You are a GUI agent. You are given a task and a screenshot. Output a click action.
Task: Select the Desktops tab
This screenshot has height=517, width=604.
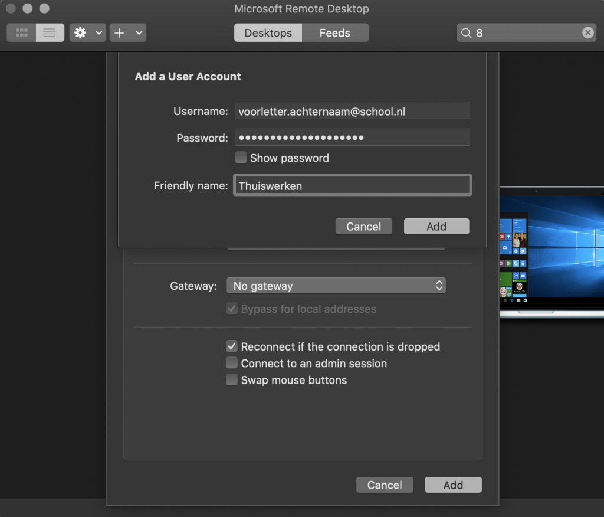click(268, 33)
